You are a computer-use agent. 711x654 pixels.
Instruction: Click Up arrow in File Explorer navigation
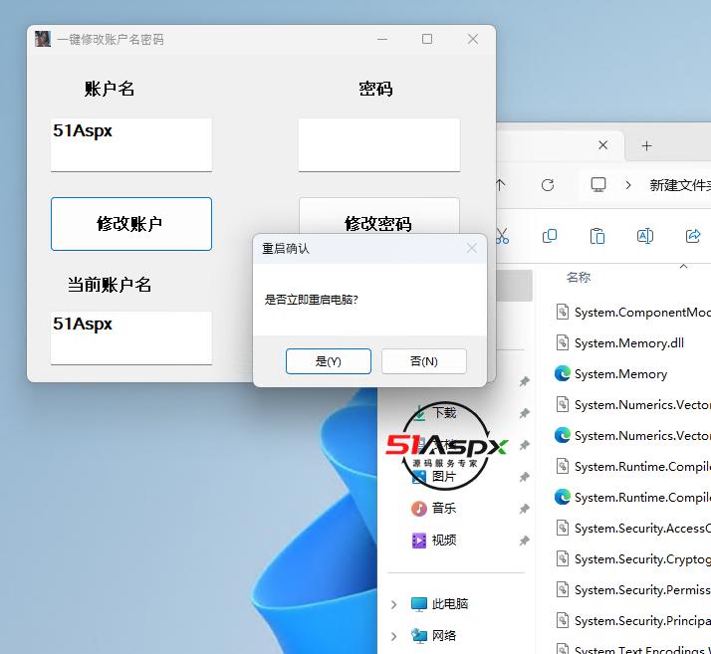click(x=500, y=185)
